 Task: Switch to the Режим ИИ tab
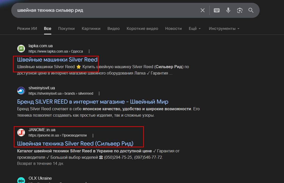click(27, 29)
